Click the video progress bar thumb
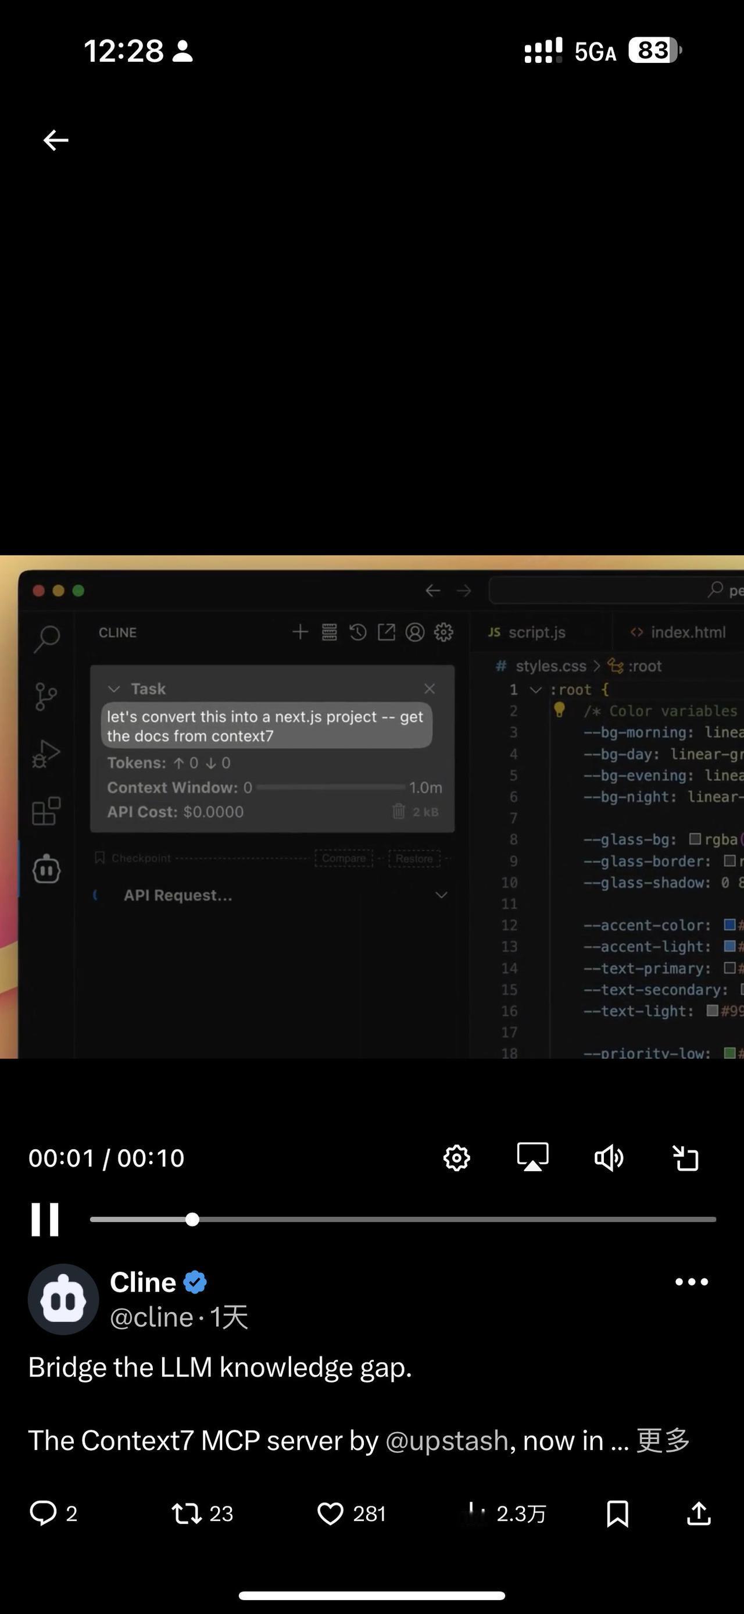744x1614 pixels. [x=192, y=1220]
